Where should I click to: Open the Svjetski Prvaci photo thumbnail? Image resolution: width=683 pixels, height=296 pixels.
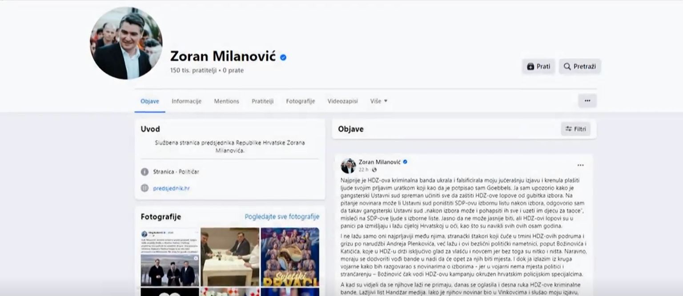[290, 257]
